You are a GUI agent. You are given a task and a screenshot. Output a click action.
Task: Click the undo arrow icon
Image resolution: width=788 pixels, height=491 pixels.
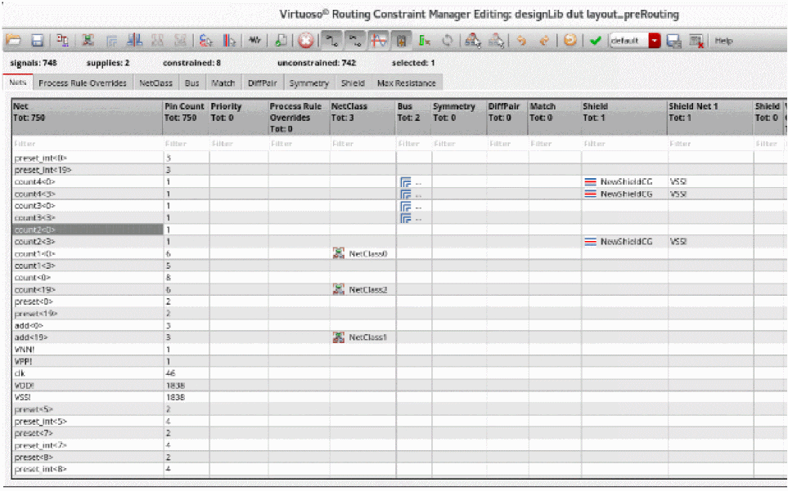coord(521,40)
